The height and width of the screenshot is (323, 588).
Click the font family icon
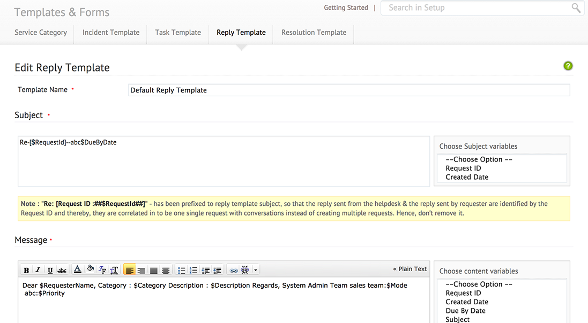click(x=102, y=270)
